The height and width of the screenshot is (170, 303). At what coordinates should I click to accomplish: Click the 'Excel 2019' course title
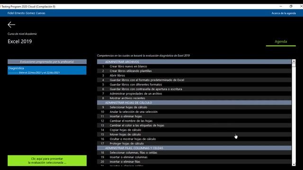[x=20, y=42]
